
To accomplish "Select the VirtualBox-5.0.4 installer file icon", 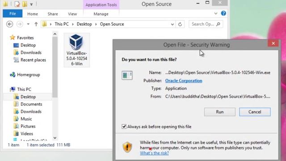I will (76, 50).
